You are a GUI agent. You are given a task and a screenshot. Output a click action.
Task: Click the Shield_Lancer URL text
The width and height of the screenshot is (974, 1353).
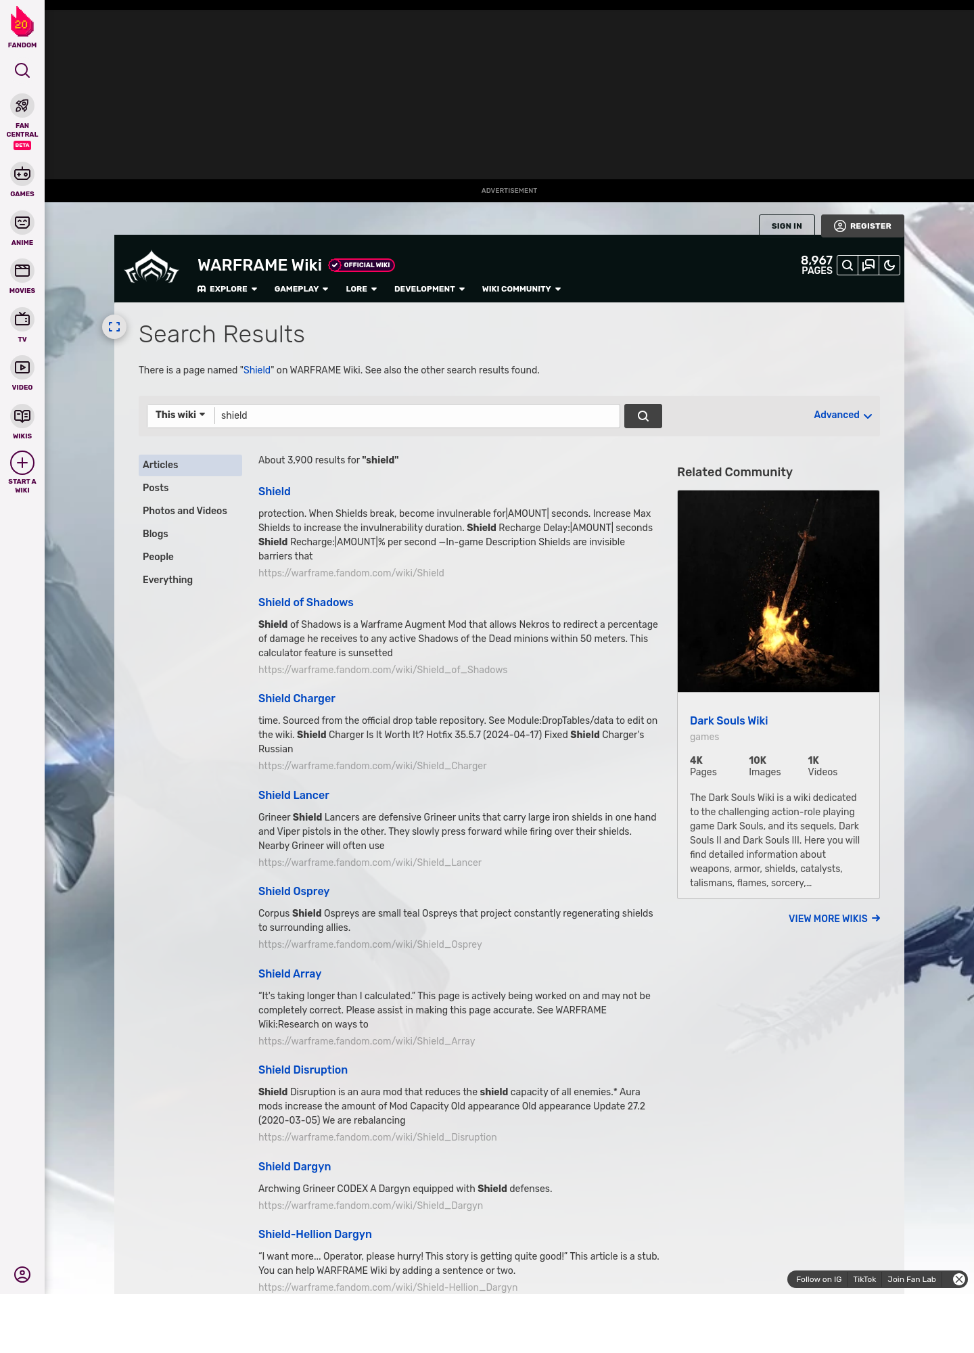(x=370, y=863)
